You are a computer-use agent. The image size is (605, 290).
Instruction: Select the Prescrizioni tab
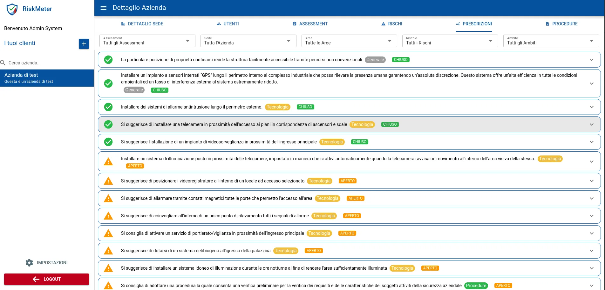474,24
